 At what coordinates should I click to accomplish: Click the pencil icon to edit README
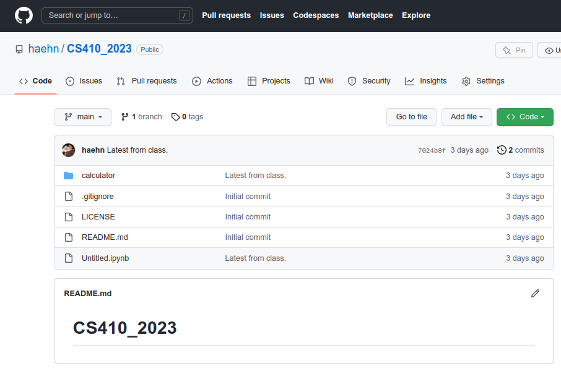[x=535, y=293]
